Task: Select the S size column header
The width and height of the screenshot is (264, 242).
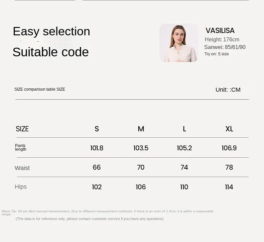Action: click(x=97, y=129)
